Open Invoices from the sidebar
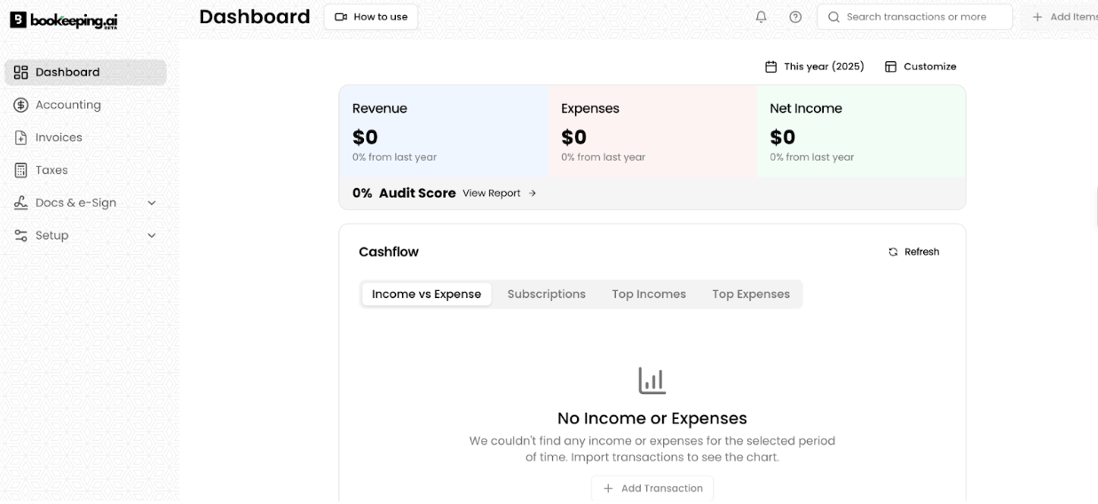The width and height of the screenshot is (1098, 504). point(85,138)
